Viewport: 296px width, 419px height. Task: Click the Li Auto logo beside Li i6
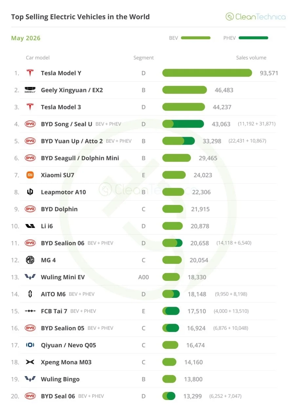(x=30, y=226)
